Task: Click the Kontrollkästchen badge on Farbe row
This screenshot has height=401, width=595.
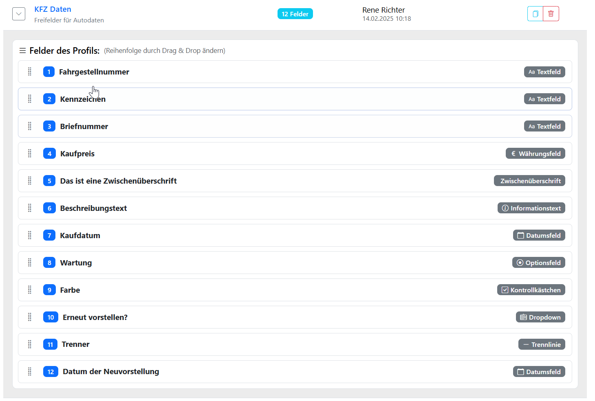Action: (x=531, y=290)
